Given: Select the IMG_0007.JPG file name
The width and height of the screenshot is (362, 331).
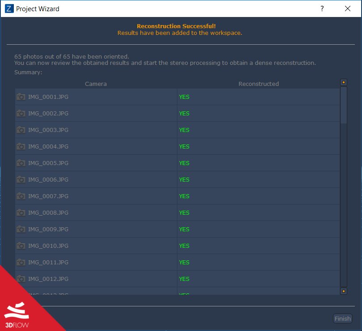Looking at the screenshot, I should pyautogui.click(x=48, y=196).
